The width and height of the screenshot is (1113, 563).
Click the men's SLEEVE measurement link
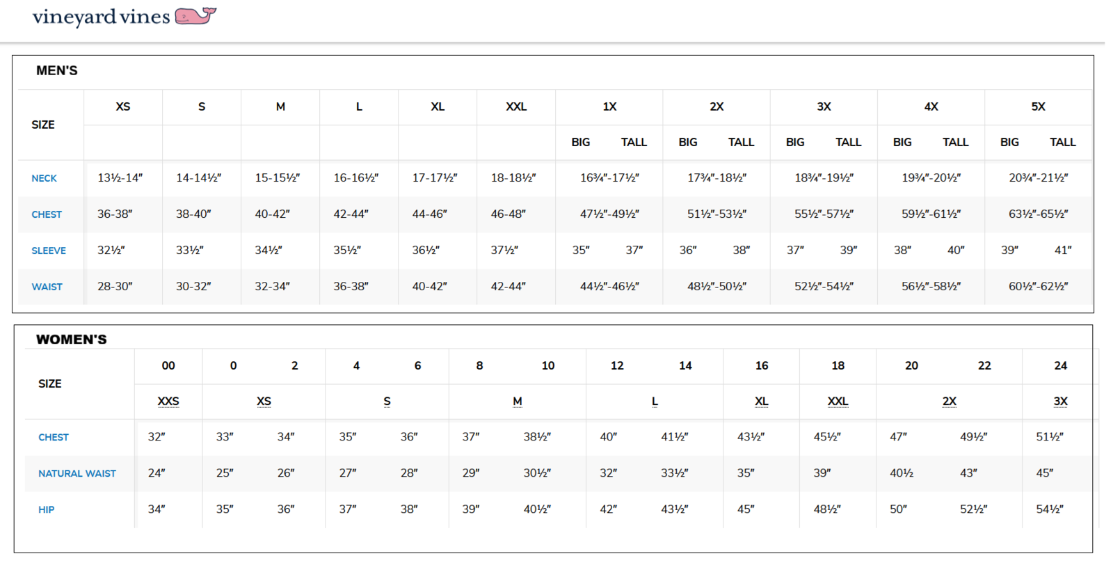[x=49, y=251]
